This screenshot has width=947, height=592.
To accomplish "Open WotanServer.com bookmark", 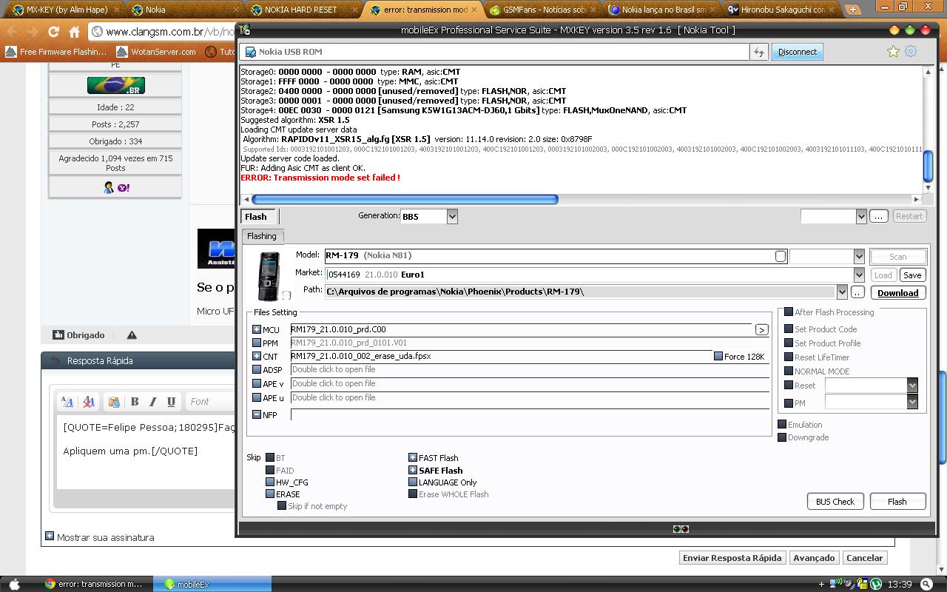I will point(156,52).
